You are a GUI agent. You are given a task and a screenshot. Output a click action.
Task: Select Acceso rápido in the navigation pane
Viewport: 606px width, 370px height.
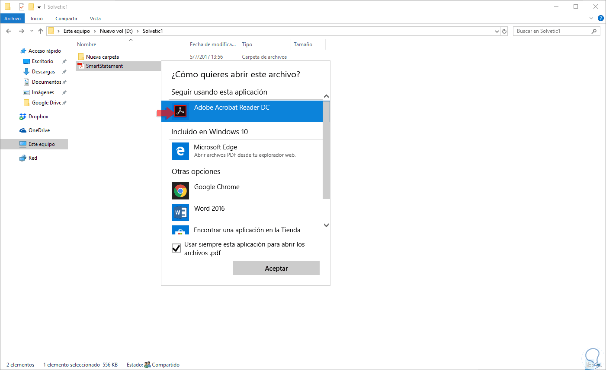click(x=45, y=51)
